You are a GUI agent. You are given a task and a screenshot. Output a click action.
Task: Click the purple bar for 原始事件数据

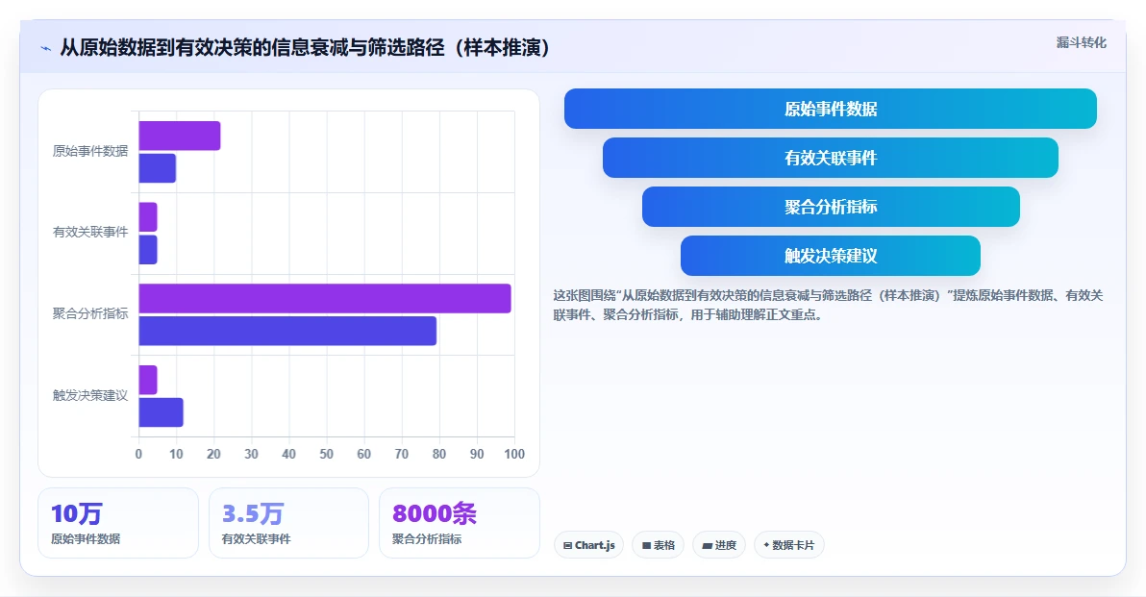click(x=180, y=136)
